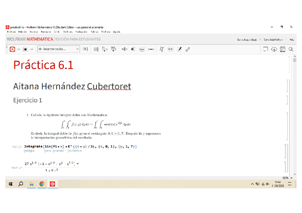The height and width of the screenshot is (213, 302).
Task: Open the Evaluación menu
Action: [82, 32]
